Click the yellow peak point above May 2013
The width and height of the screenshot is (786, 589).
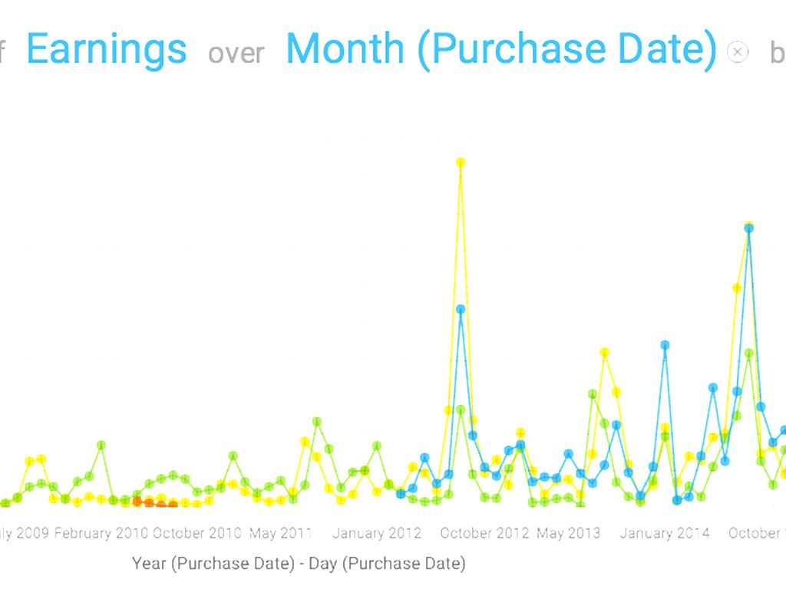605,352
